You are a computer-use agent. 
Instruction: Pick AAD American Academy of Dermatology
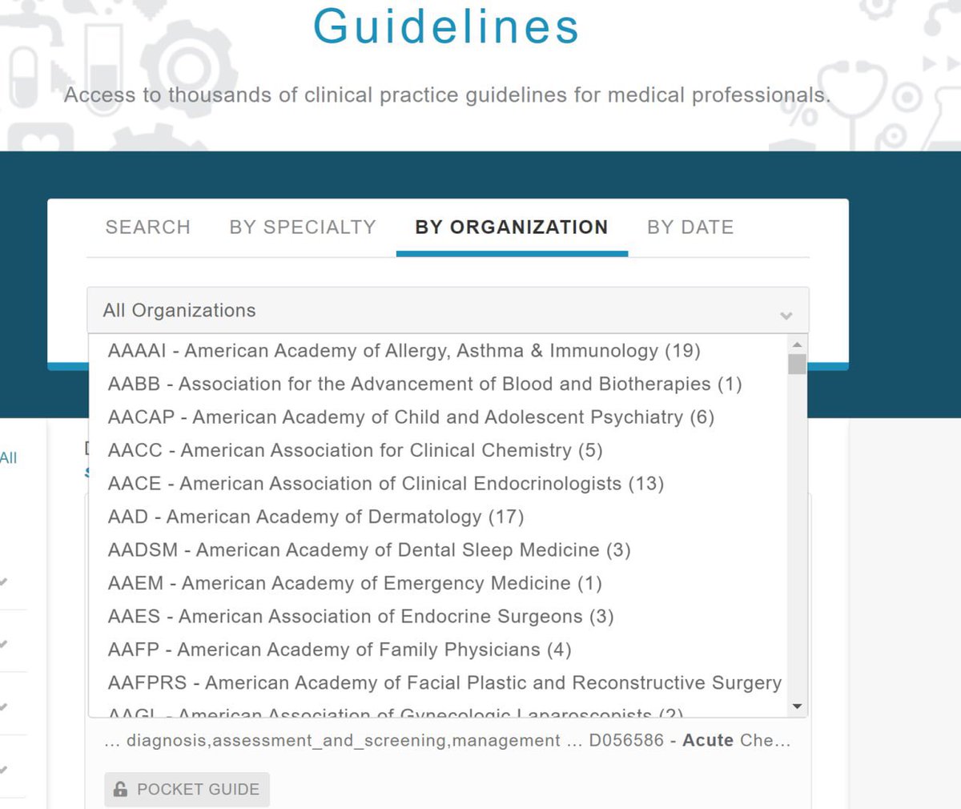click(437, 517)
